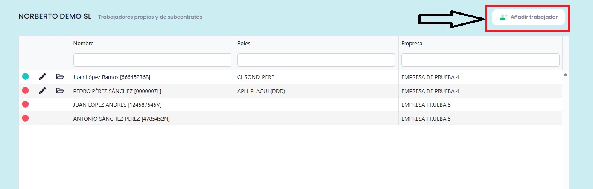Edit PEDRO PÉREZ SÁNCHEZ with pencil icon

click(x=42, y=90)
